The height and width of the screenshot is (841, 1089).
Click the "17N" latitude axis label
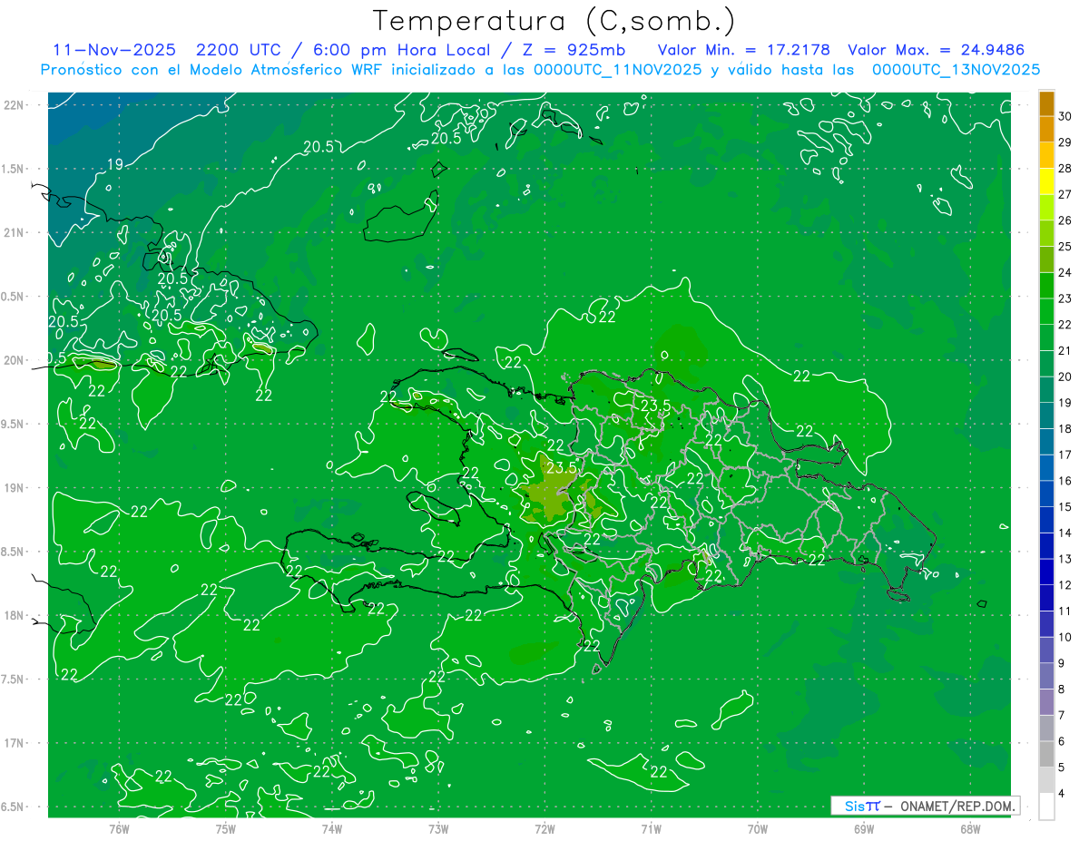pos(12,743)
